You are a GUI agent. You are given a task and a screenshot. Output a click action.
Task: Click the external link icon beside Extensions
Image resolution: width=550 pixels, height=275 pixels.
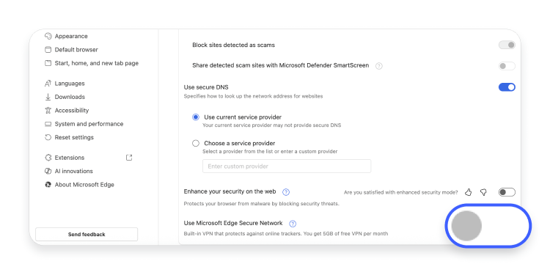click(x=129, y=158)
